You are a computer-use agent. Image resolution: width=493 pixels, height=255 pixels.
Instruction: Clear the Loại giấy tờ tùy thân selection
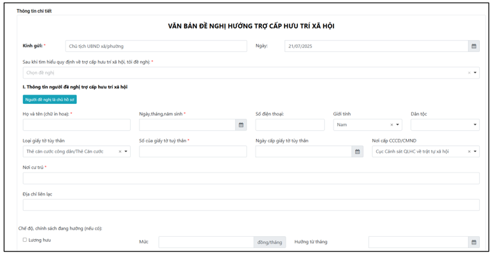click(x=120, y=152)
